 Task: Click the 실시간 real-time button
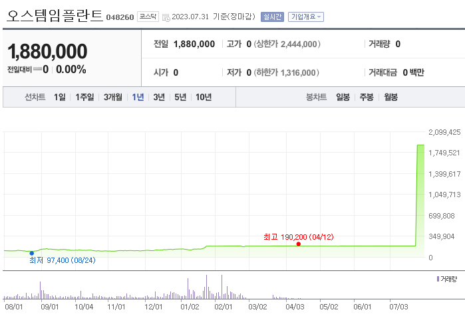tap(272, 17)
